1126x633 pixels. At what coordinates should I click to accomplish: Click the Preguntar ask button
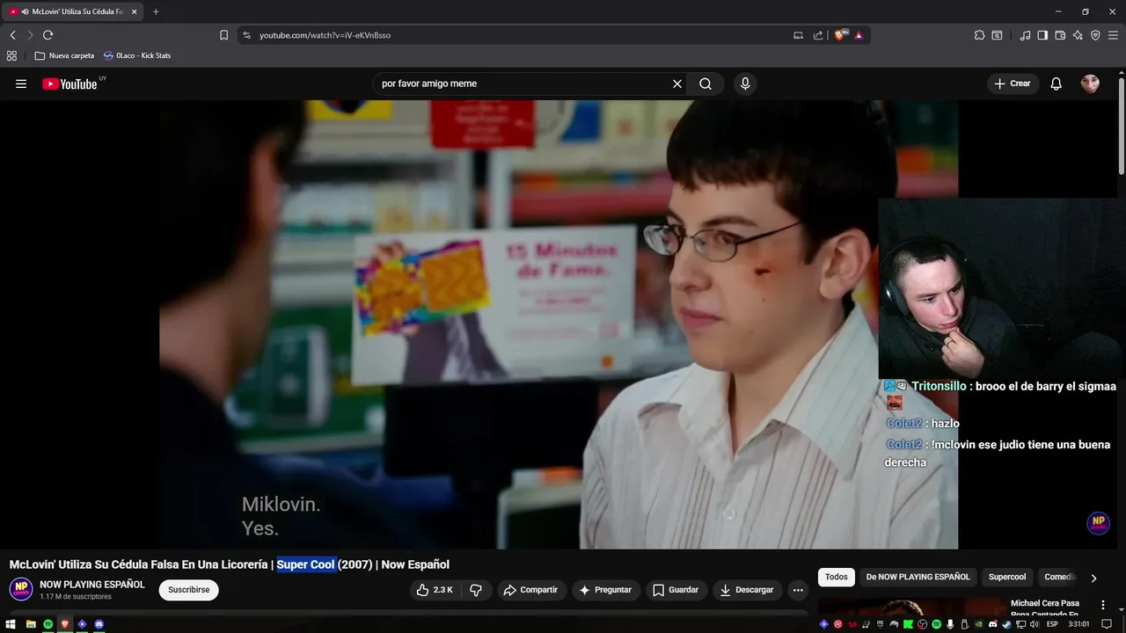pyautogui.click(x=605, y=590)
